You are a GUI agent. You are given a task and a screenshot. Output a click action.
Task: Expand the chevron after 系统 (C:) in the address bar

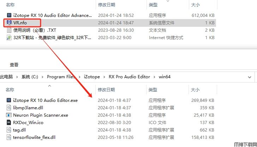(42, 77)
